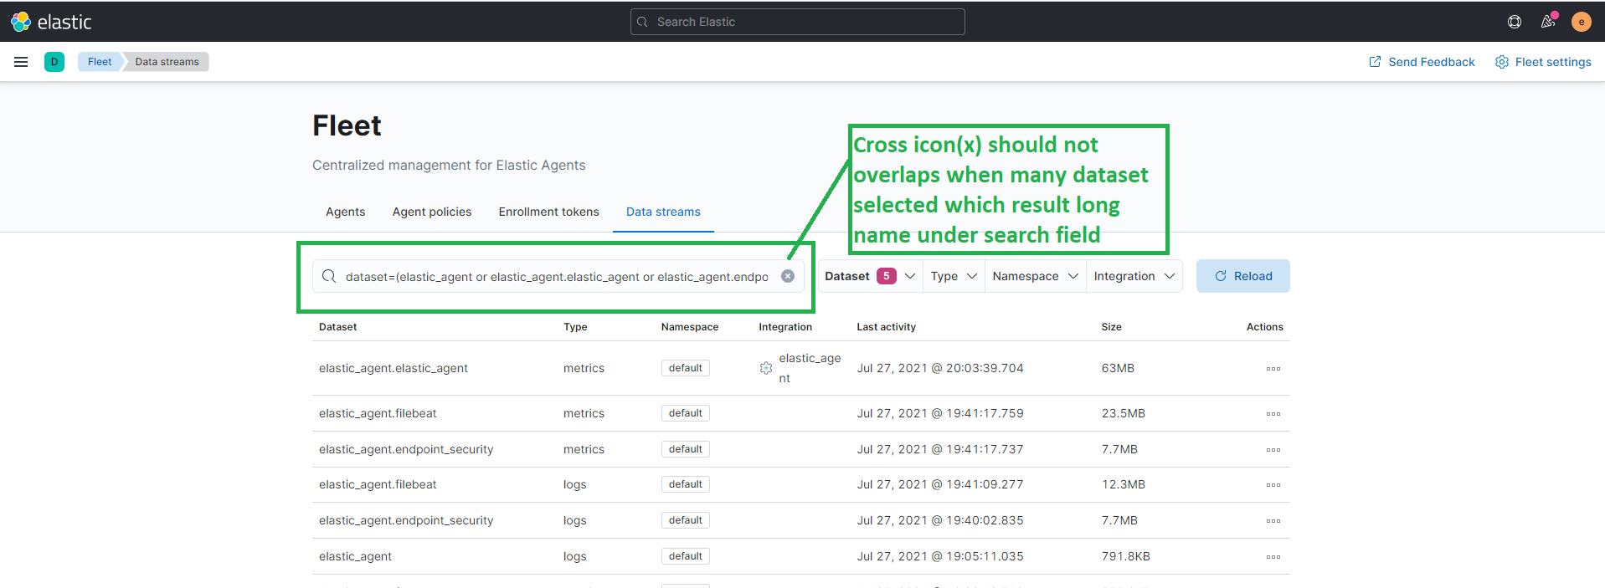Open the hamburger navigation menu
Screen dimensions: 1605x588
(21, 62)
